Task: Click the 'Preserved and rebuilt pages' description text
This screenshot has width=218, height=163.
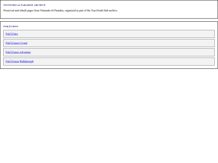Action: pos(61,10)
